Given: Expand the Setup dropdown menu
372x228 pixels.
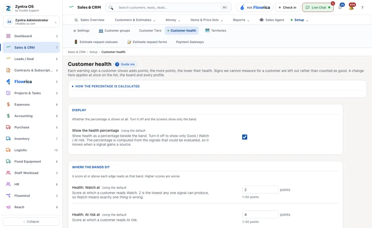Looking at the screenshot, I should 300,20.
